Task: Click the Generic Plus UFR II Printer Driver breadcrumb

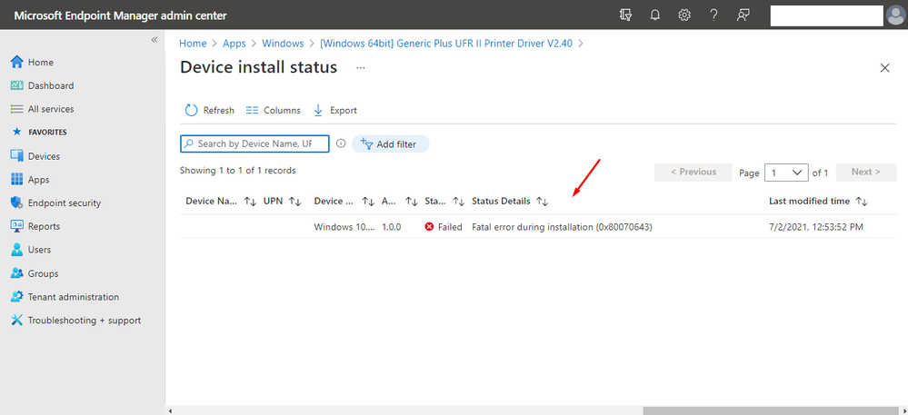Action: click(446, 44)
